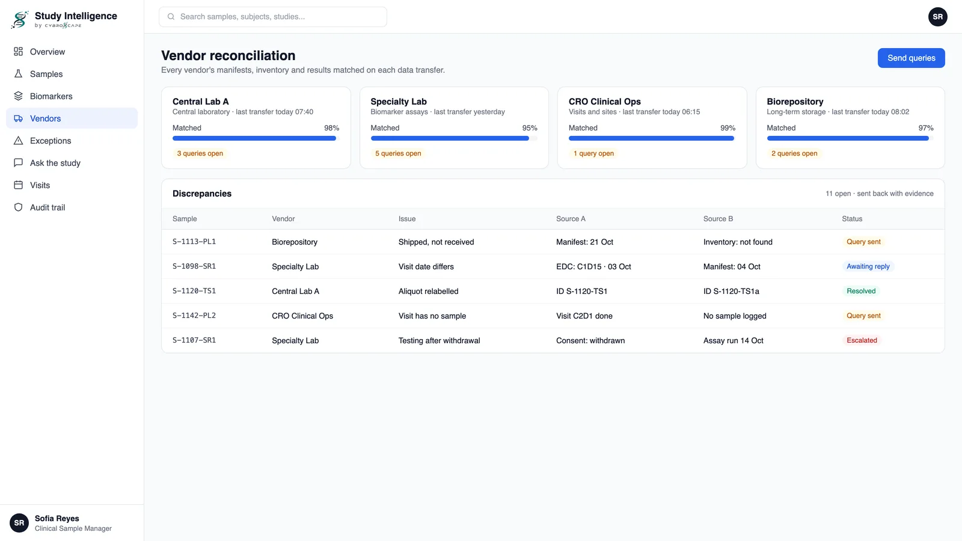Click the Exceptions warning triangle icon

(18, 141)
